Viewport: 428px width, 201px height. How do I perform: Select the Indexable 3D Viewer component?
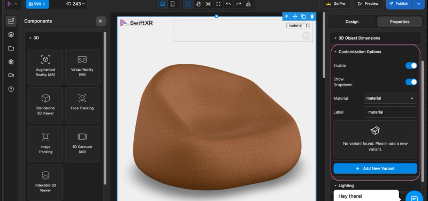45,182
